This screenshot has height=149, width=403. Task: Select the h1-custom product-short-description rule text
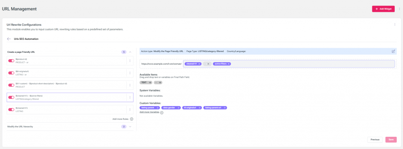(41, 84)
